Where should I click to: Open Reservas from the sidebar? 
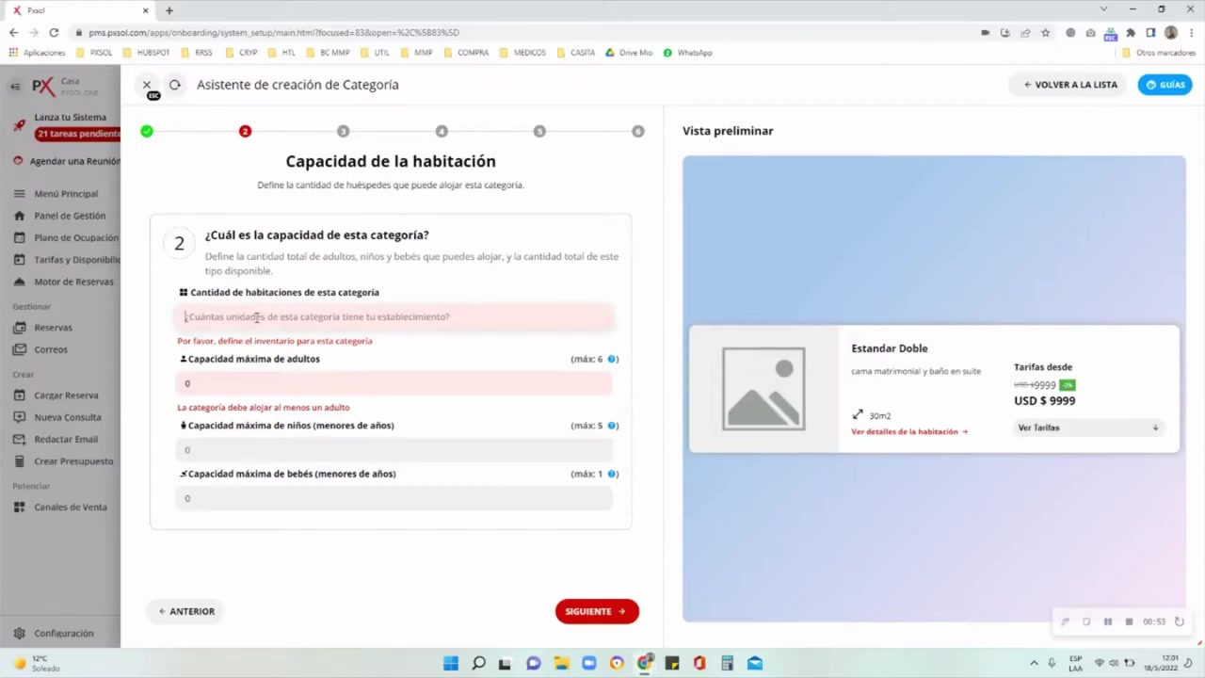tap(53, 327)
